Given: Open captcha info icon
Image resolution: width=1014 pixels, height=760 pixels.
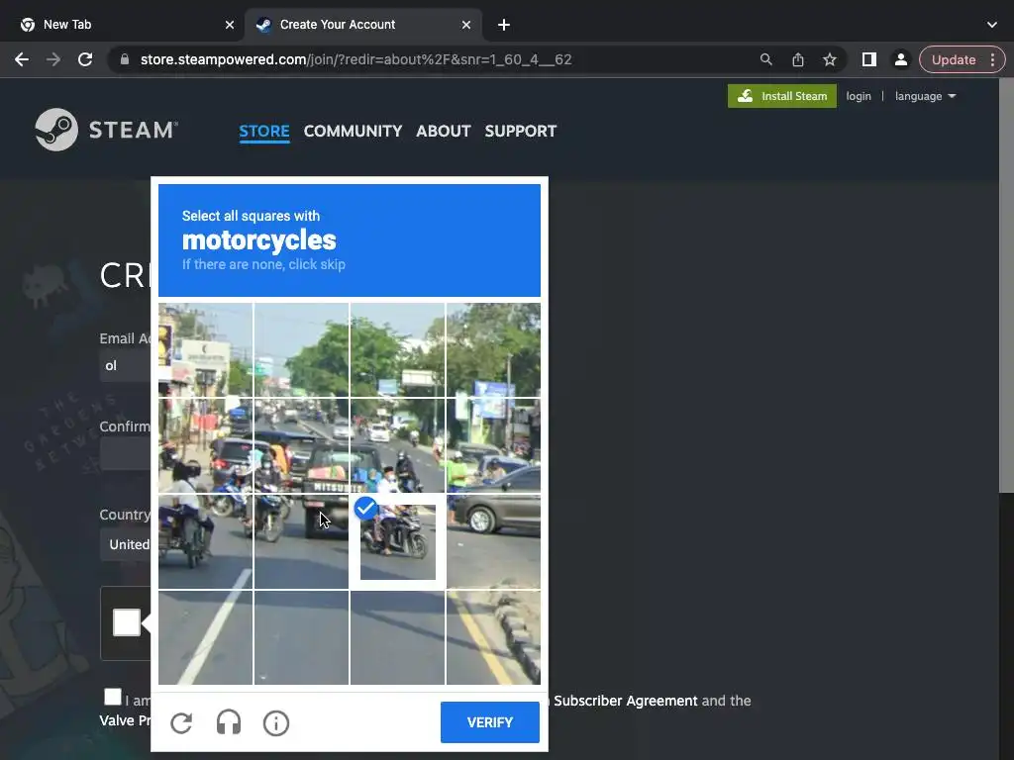Looking at the screenshot, I should pyautogui.click(x=276, y=722).
